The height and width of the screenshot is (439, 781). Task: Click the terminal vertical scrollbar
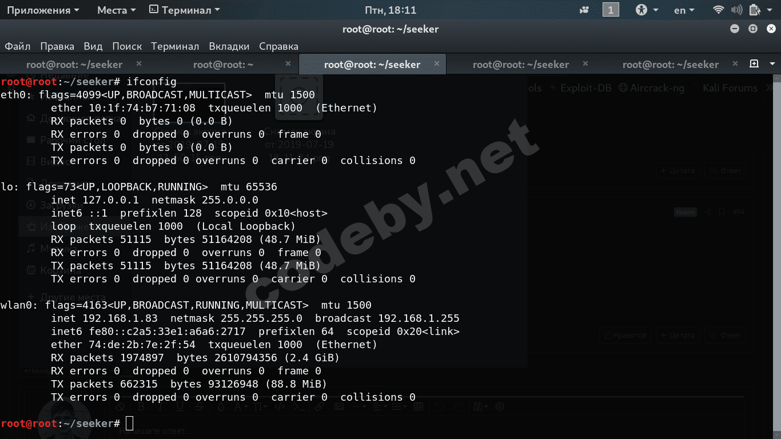point(778,257)
